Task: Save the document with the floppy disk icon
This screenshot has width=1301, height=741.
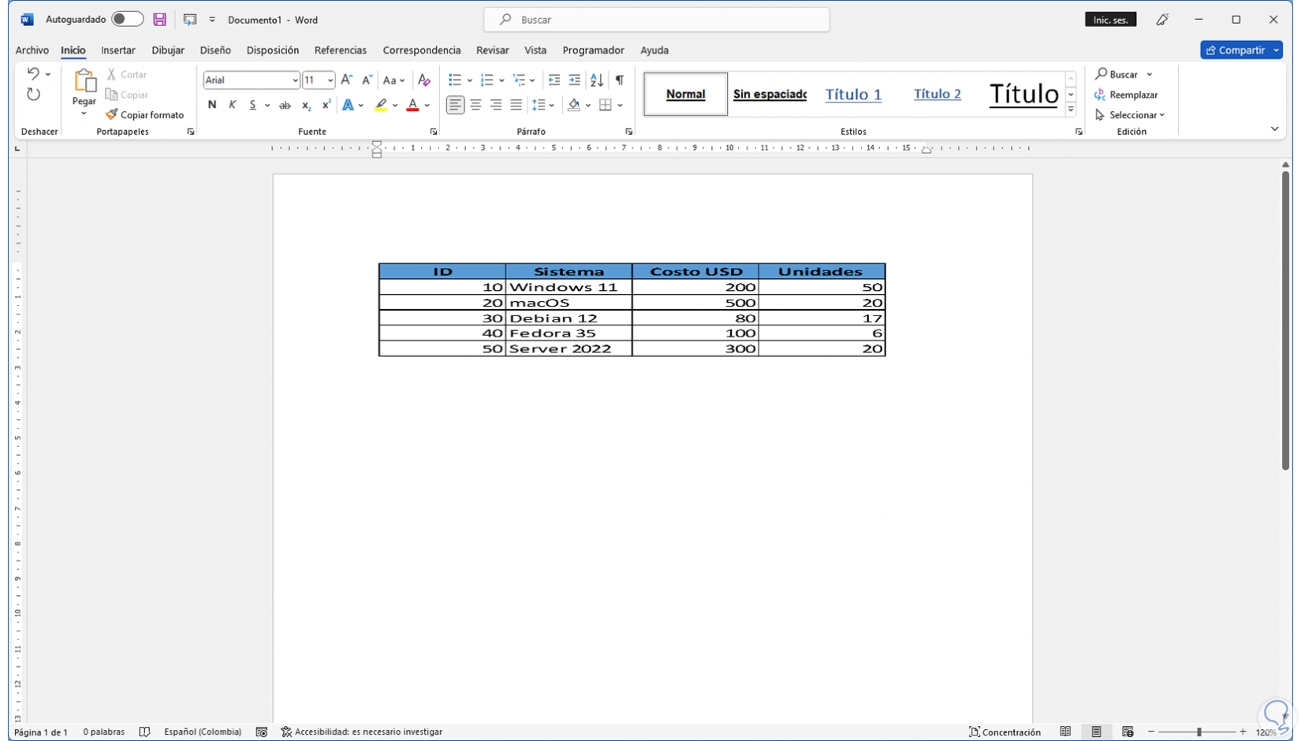Action: pyautogui.click(x=159, y=20)
